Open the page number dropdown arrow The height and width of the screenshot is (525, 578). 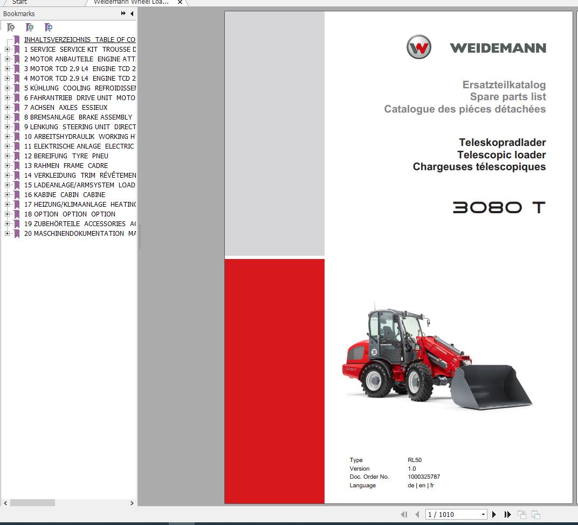click(483, 514)
